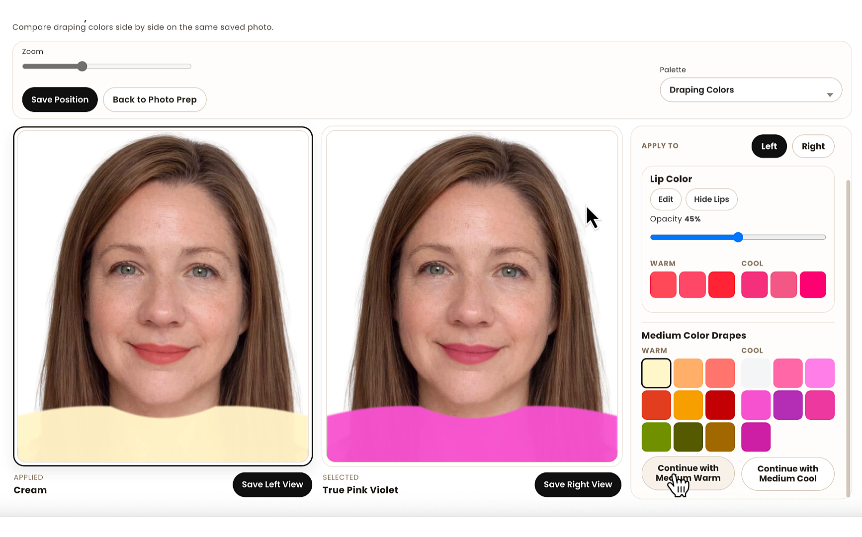Adjust the Zoom slider
862x537 pixels.
[x=82, y=66]
